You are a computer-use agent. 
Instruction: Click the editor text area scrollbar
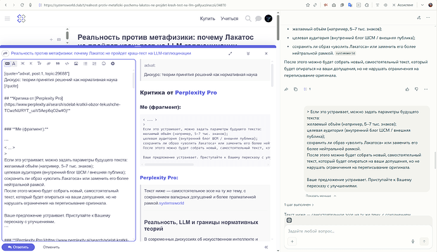(x=133, y=80)
